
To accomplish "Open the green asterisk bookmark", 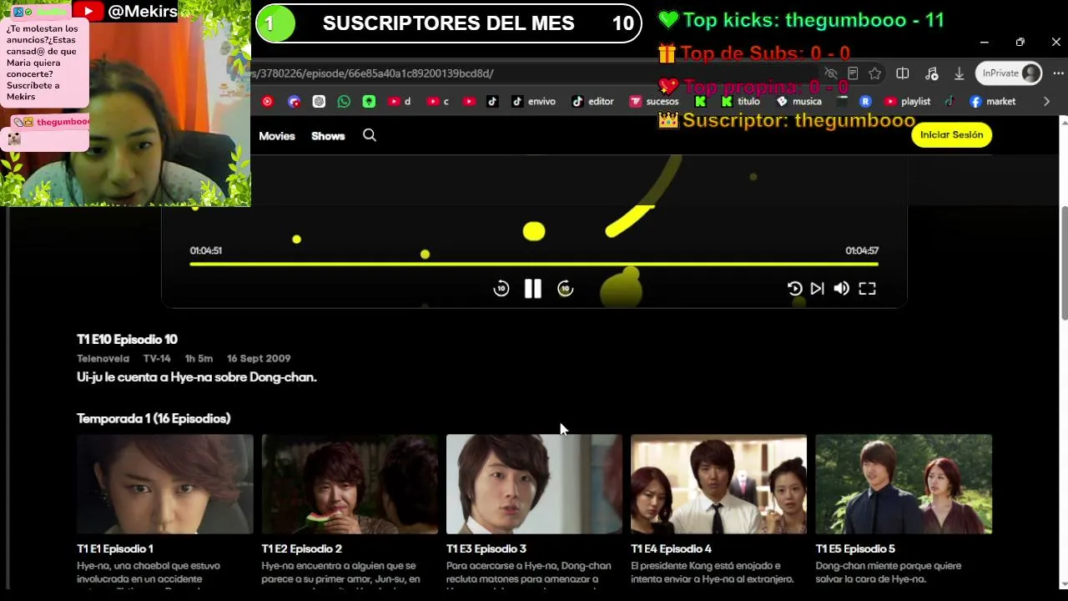I will coord(369,102).
